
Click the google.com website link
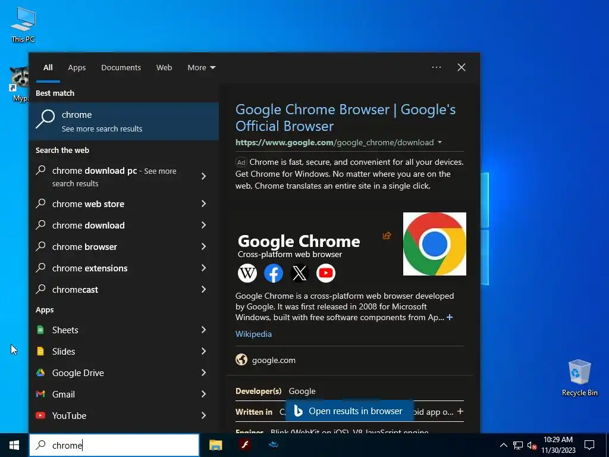(x=274, y=360)
